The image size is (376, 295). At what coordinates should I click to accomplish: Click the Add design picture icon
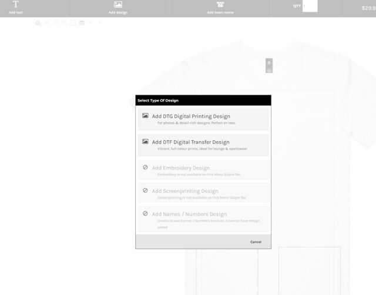118,4
